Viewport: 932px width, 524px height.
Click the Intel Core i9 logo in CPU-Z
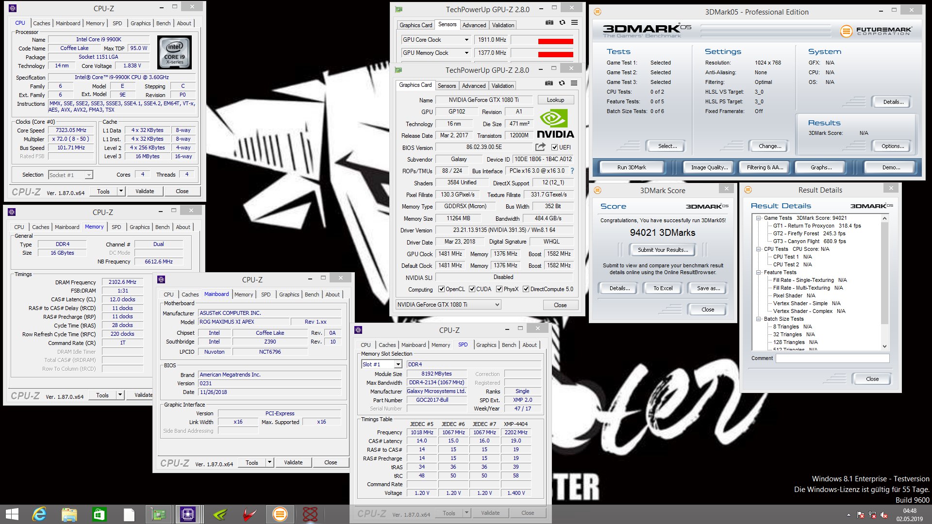(x=175, y=52)
